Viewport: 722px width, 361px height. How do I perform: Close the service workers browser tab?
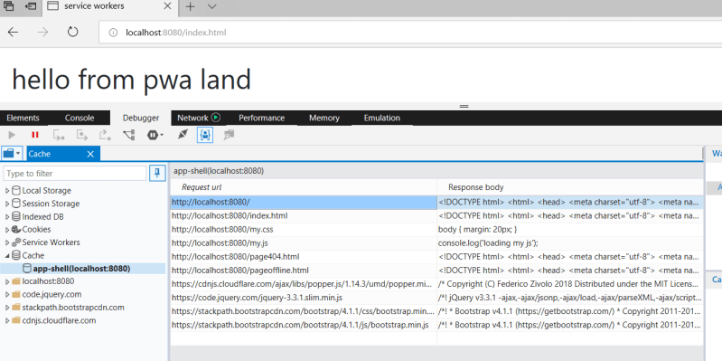(x=167, y=6)
